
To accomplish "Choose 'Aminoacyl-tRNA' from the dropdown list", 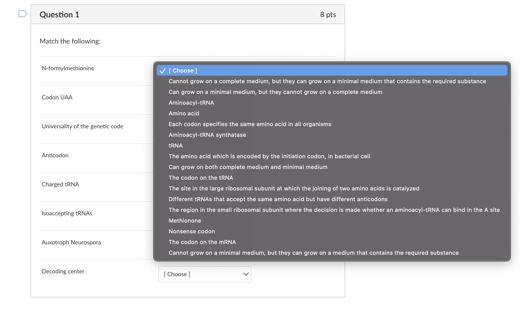I will [332, 103].
